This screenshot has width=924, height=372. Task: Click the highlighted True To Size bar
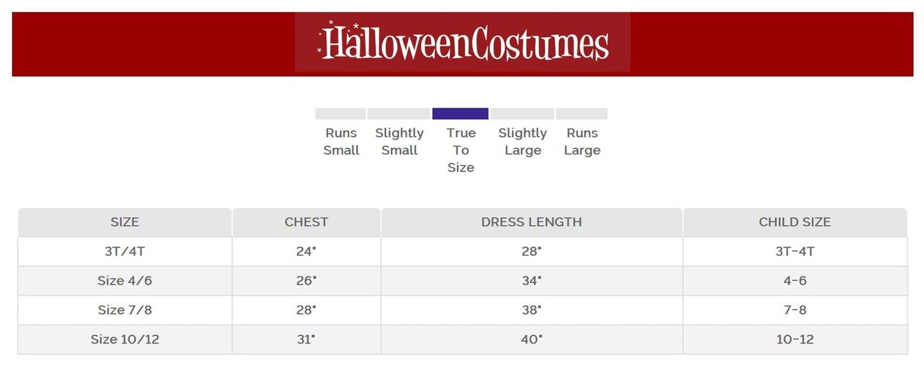pos(460,114)
